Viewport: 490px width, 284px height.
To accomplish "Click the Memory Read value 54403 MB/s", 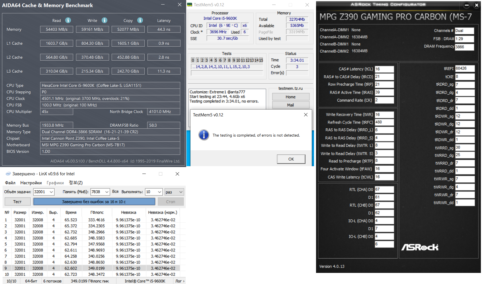I will [57, 29].
